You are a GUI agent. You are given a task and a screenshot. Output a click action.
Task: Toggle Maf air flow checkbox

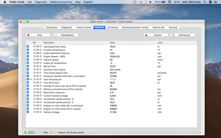tap(28, 66)
